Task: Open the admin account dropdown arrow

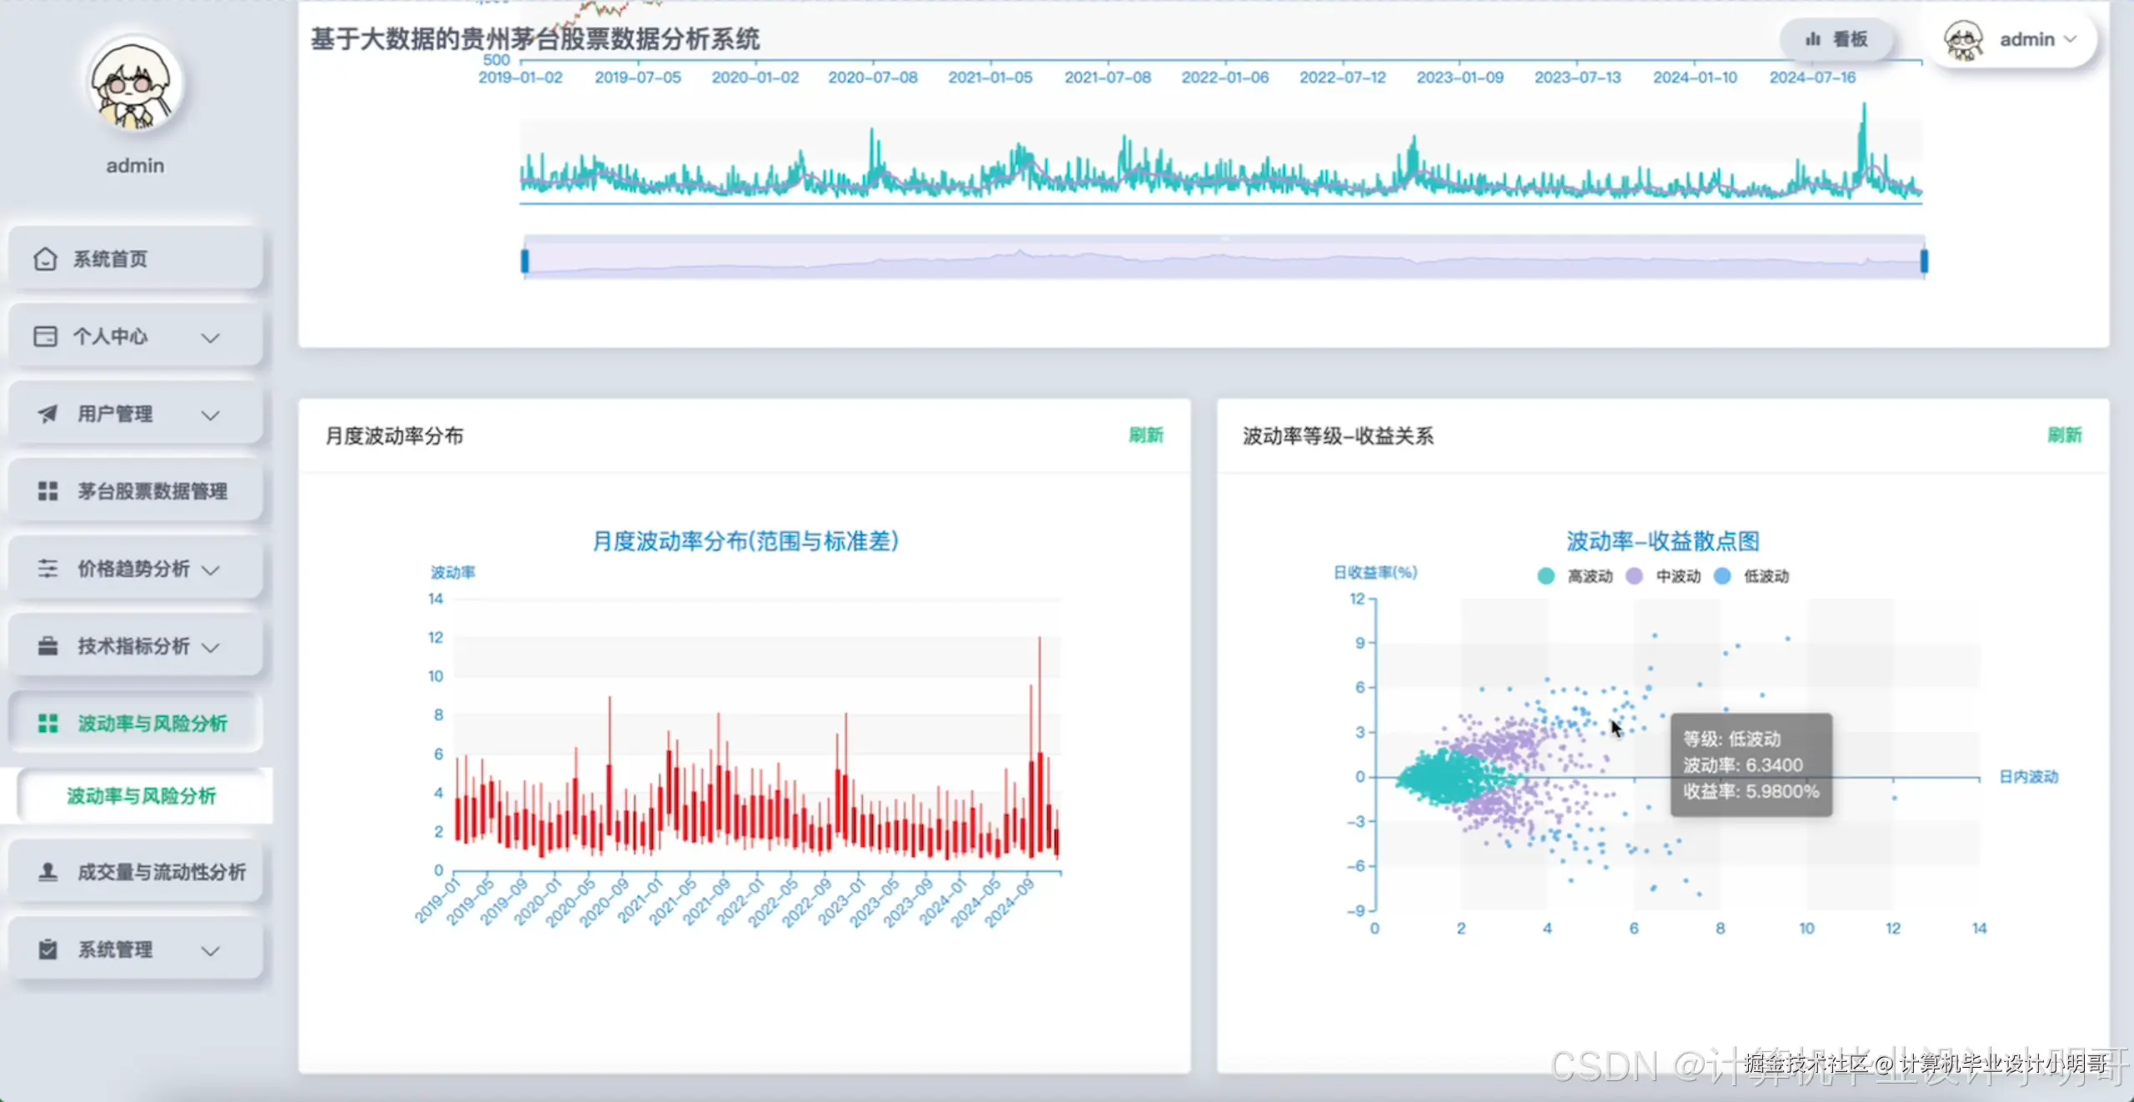Action: pos(2071,39)
